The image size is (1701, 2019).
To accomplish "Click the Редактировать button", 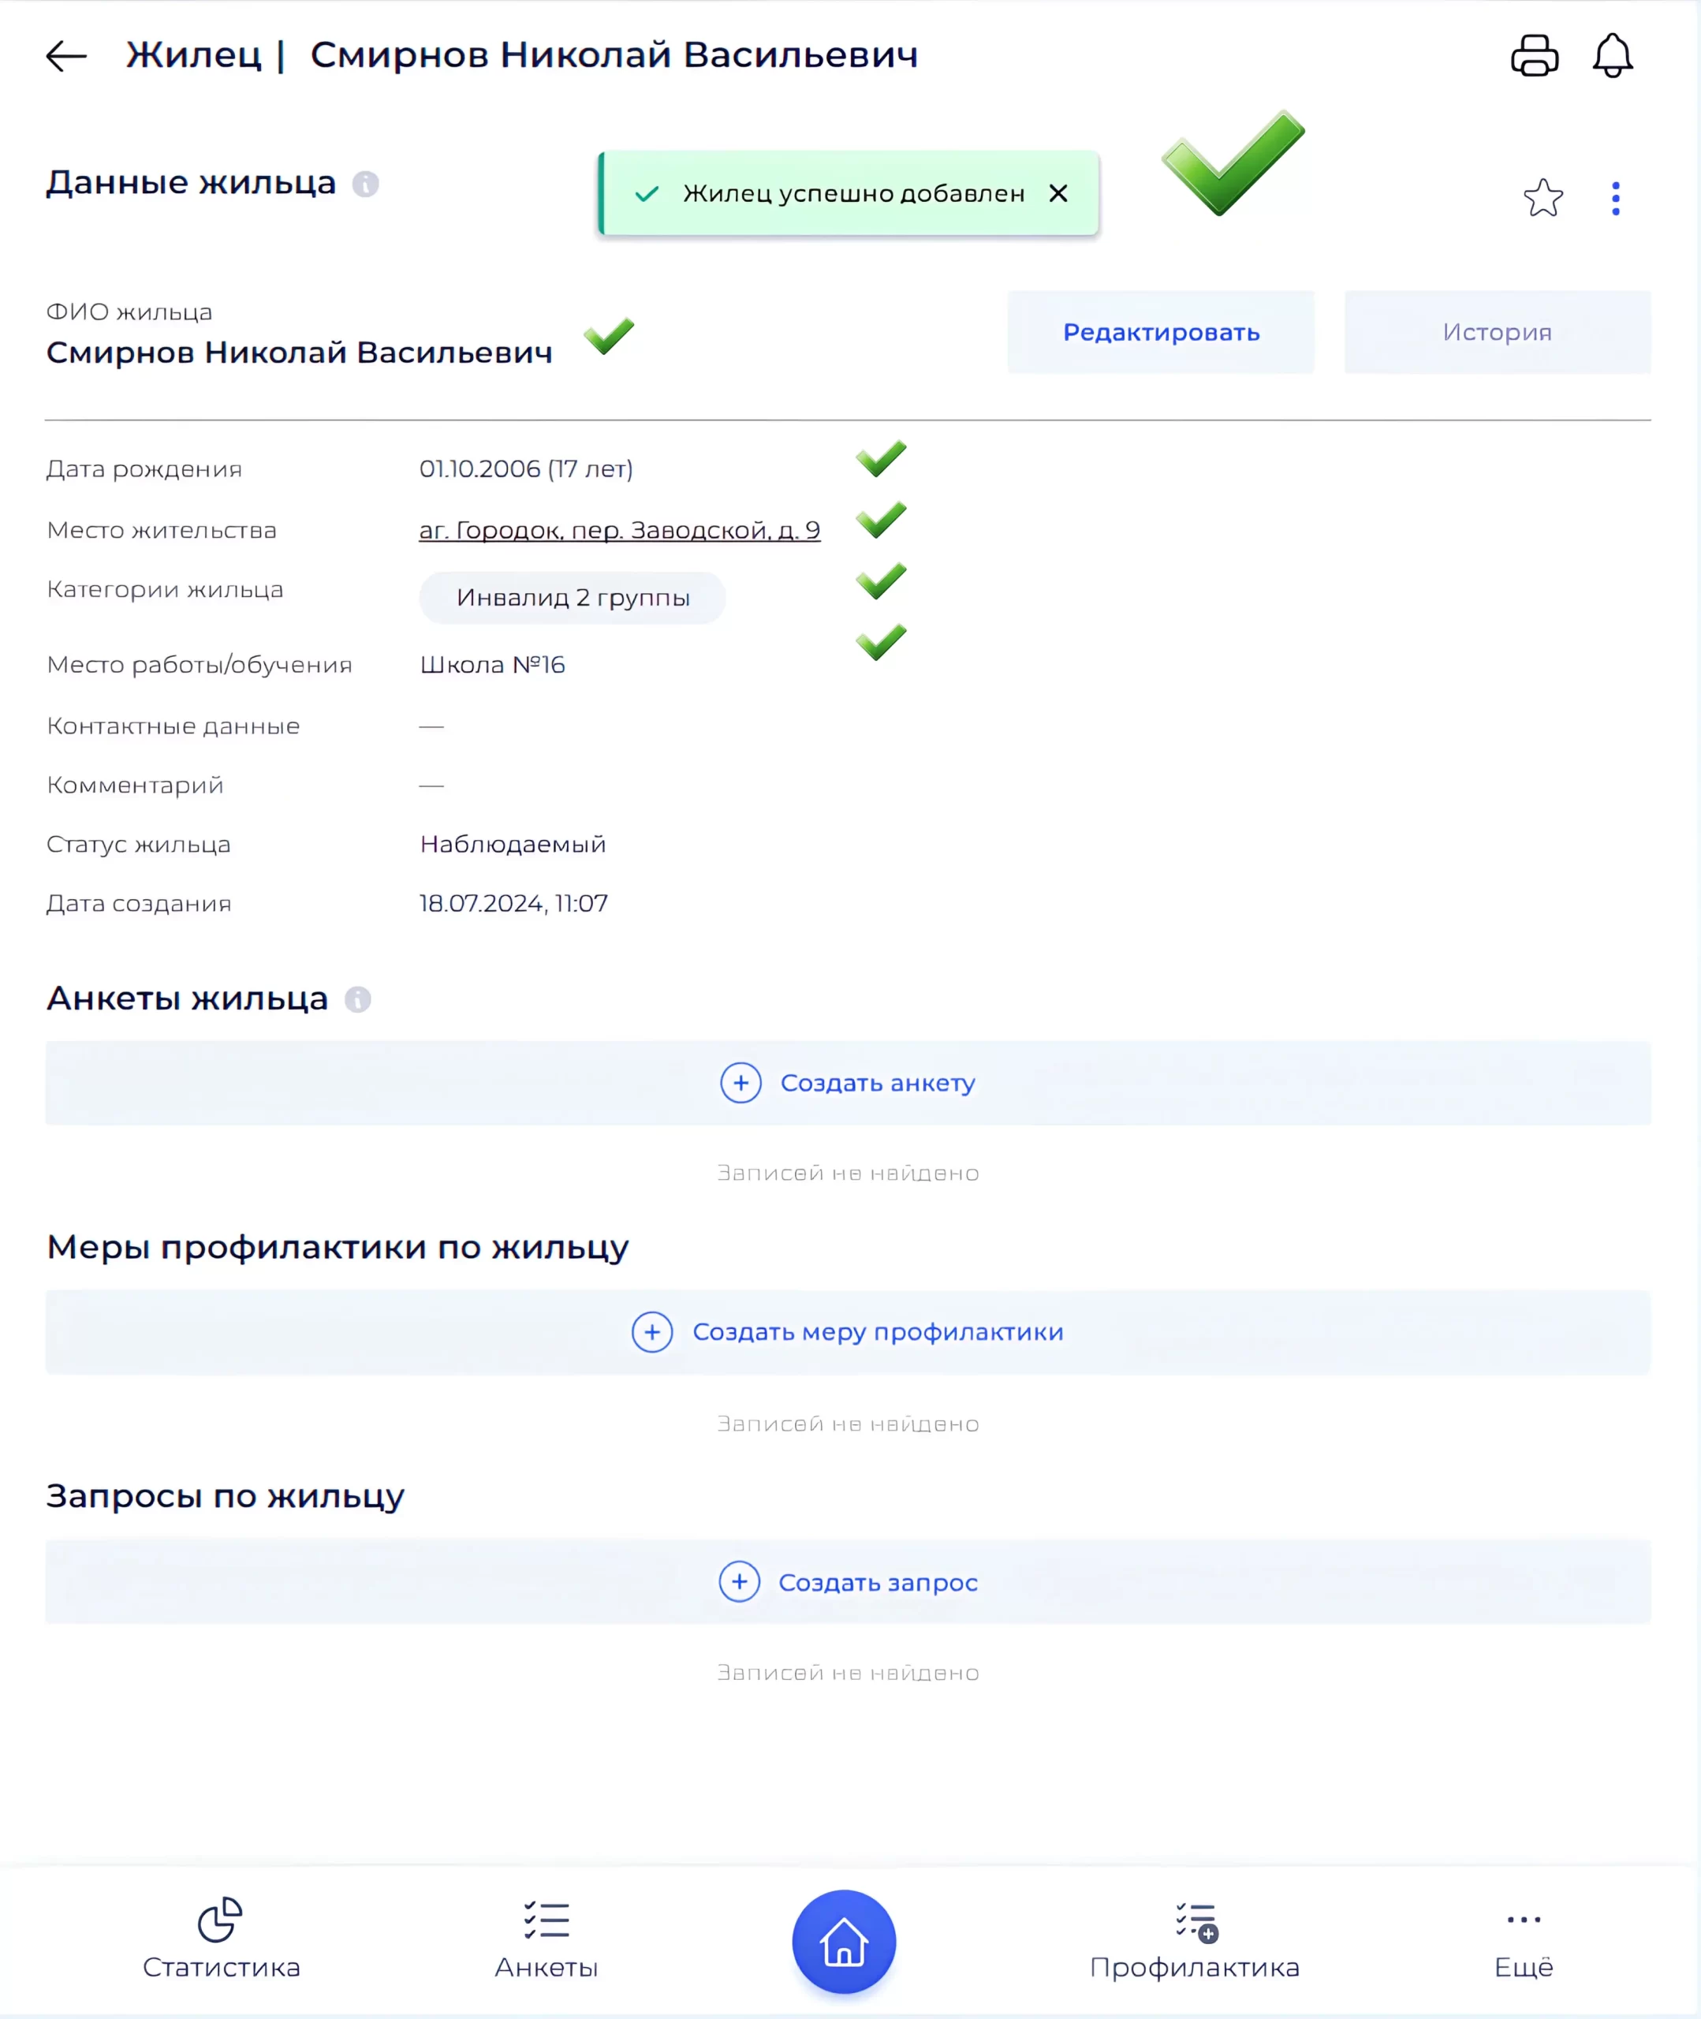I will [x=1161, y=332].
